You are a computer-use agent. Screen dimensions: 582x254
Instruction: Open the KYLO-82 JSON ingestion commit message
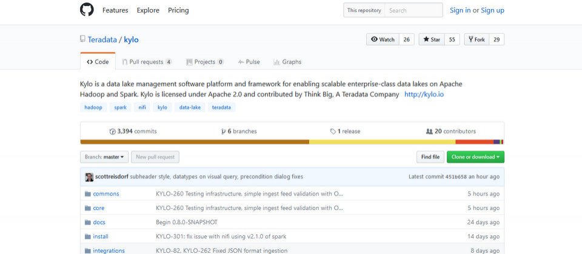coord(222,250)
